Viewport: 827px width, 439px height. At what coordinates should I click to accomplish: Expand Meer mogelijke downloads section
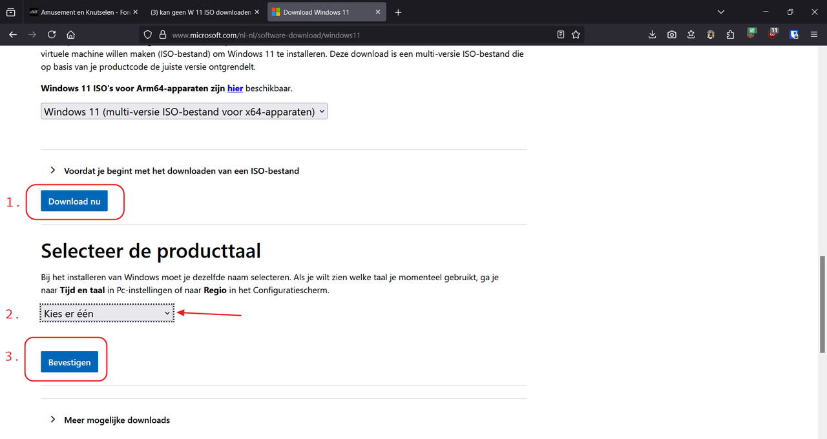click(x=110, y=420)
